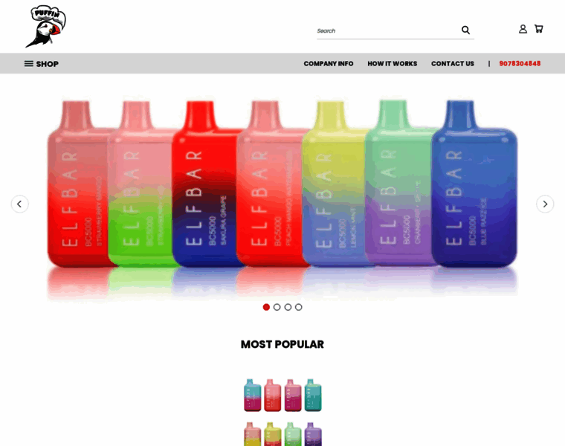Open the shopping cart icon
This screenshot has height=446, width=565.
click(x=539, y=29)
